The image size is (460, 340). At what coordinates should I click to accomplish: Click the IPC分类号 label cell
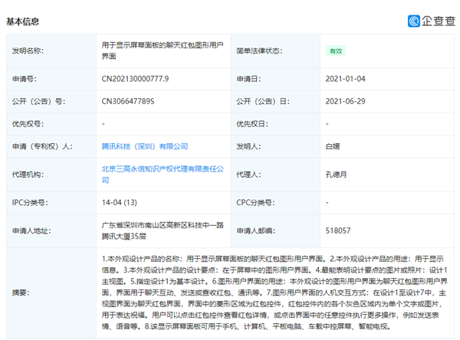tap(51, 202)
